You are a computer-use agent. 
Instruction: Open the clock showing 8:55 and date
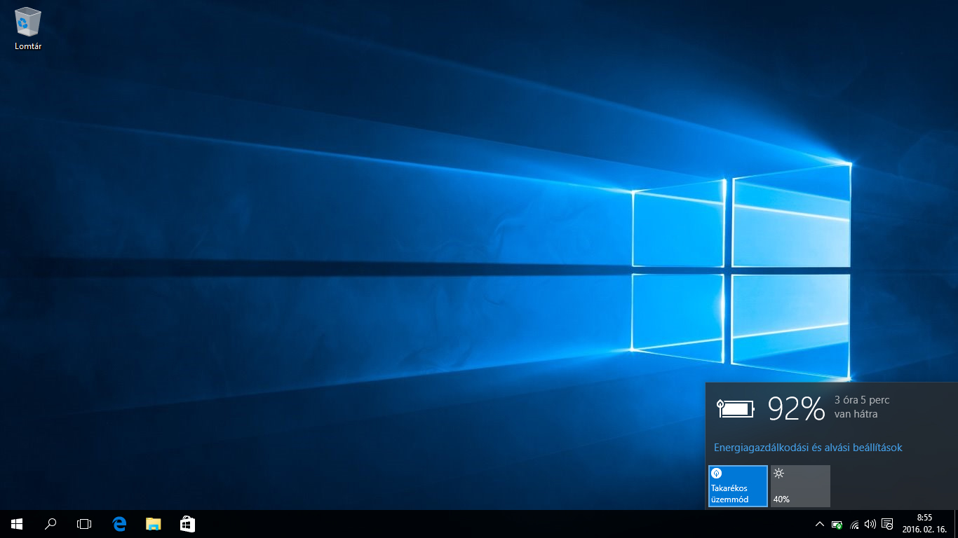[924, 524]
